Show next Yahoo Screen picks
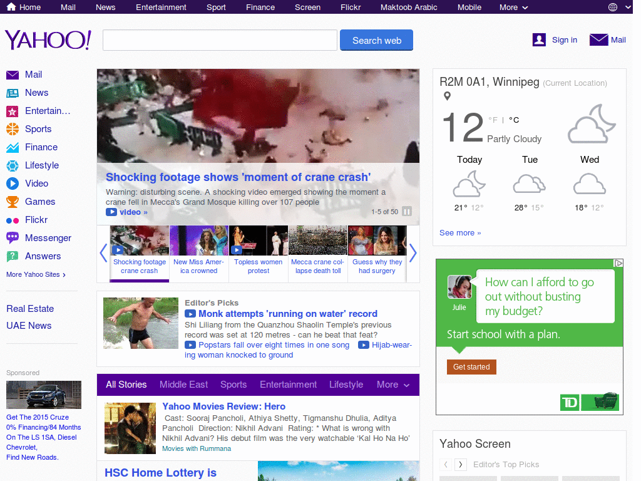The width and height of the screenshot is (641, 481). pyautogui.click(x=461, y=464)
